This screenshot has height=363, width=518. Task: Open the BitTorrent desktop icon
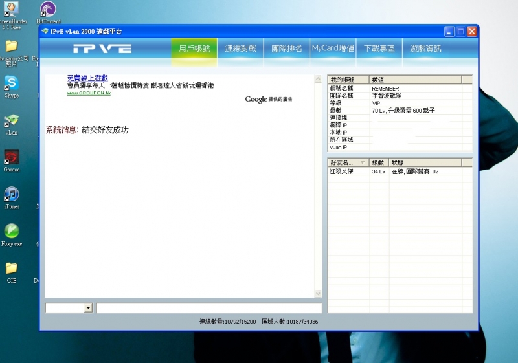point(48,12)
